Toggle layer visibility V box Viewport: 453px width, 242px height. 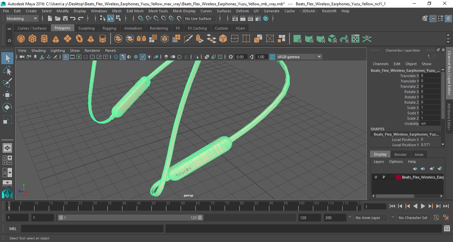click(376, 177)
